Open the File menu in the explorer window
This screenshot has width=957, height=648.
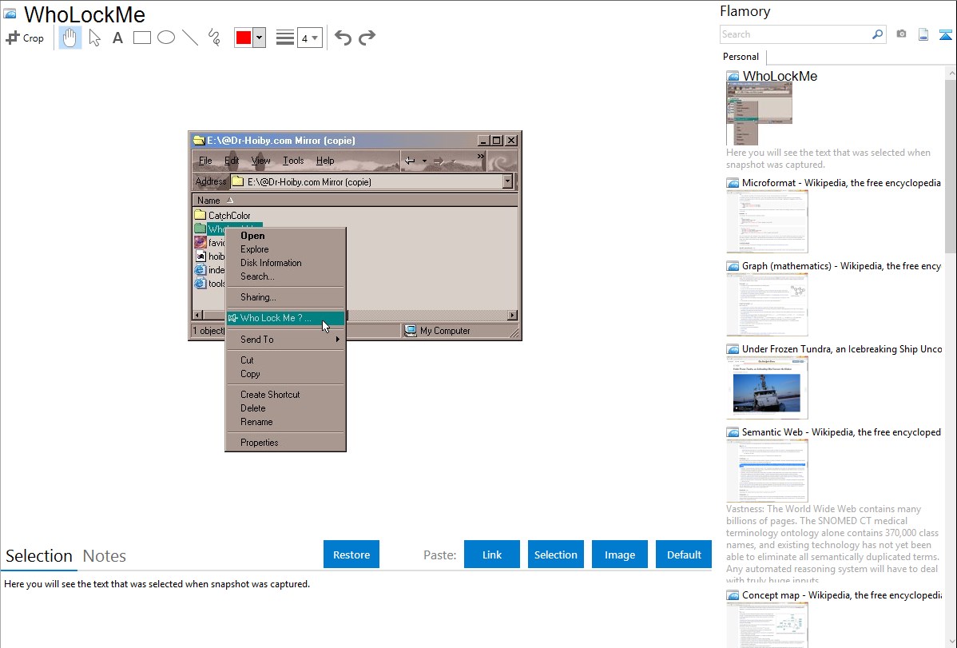coord(205,161)
